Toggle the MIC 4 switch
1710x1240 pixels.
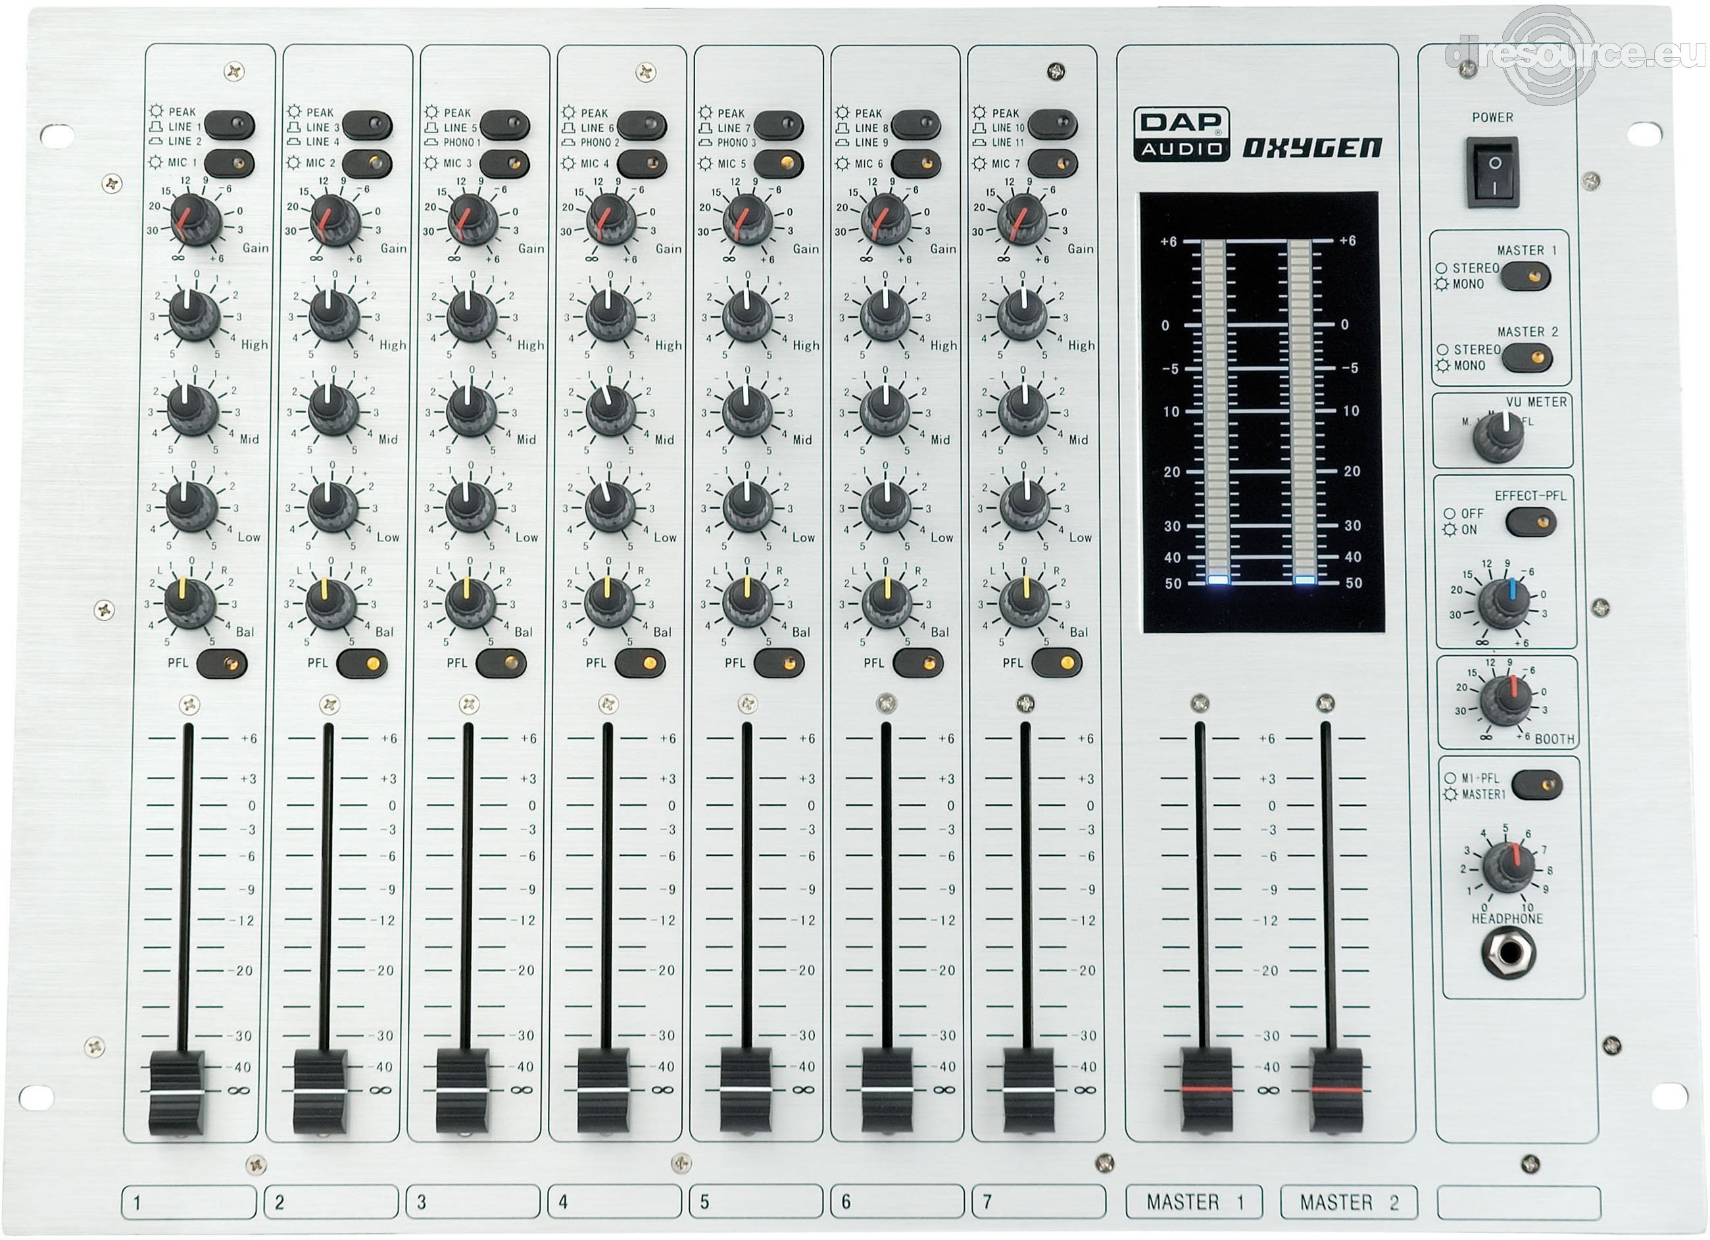pyautogui.click(x=642, y=163)
